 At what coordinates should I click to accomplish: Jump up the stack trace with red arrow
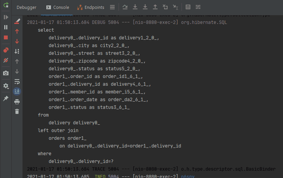tap(17, 31)
